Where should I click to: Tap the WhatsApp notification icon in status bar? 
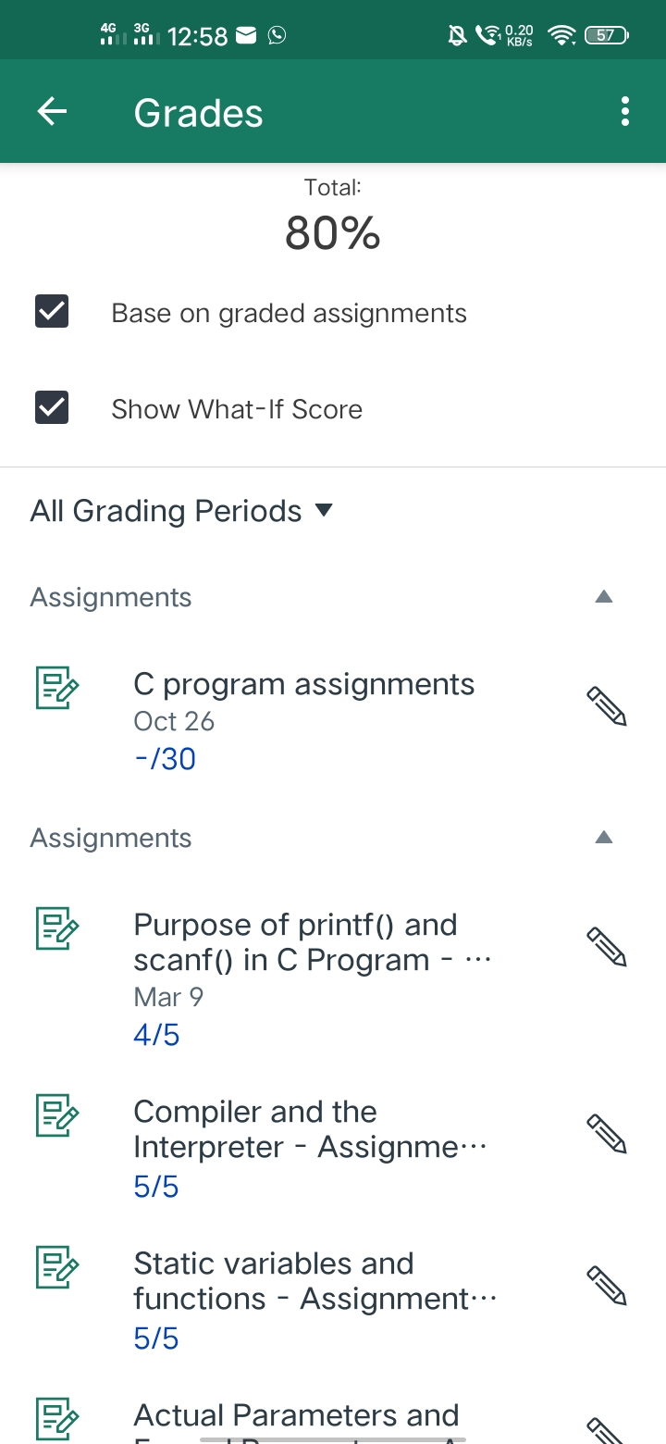277,36
